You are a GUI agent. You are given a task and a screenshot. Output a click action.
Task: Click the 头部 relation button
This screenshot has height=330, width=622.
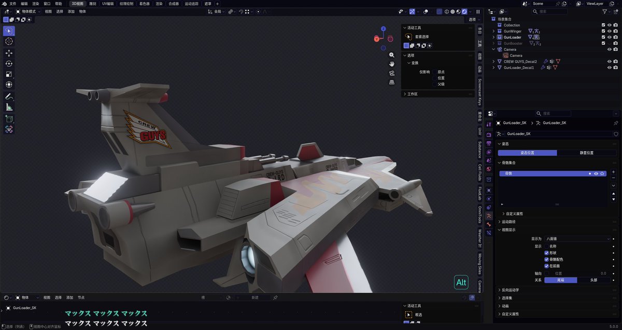593,280
